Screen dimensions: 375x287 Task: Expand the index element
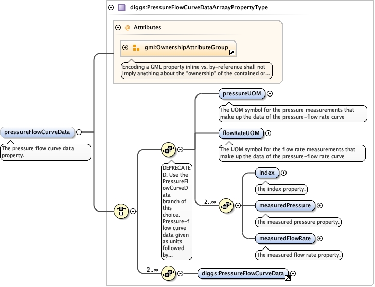click(x=283, y=173)
